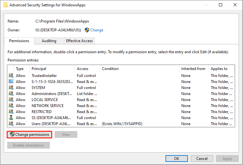Click the Cancel button
Viewport: 243px width, 165px height.
(202, 158)
